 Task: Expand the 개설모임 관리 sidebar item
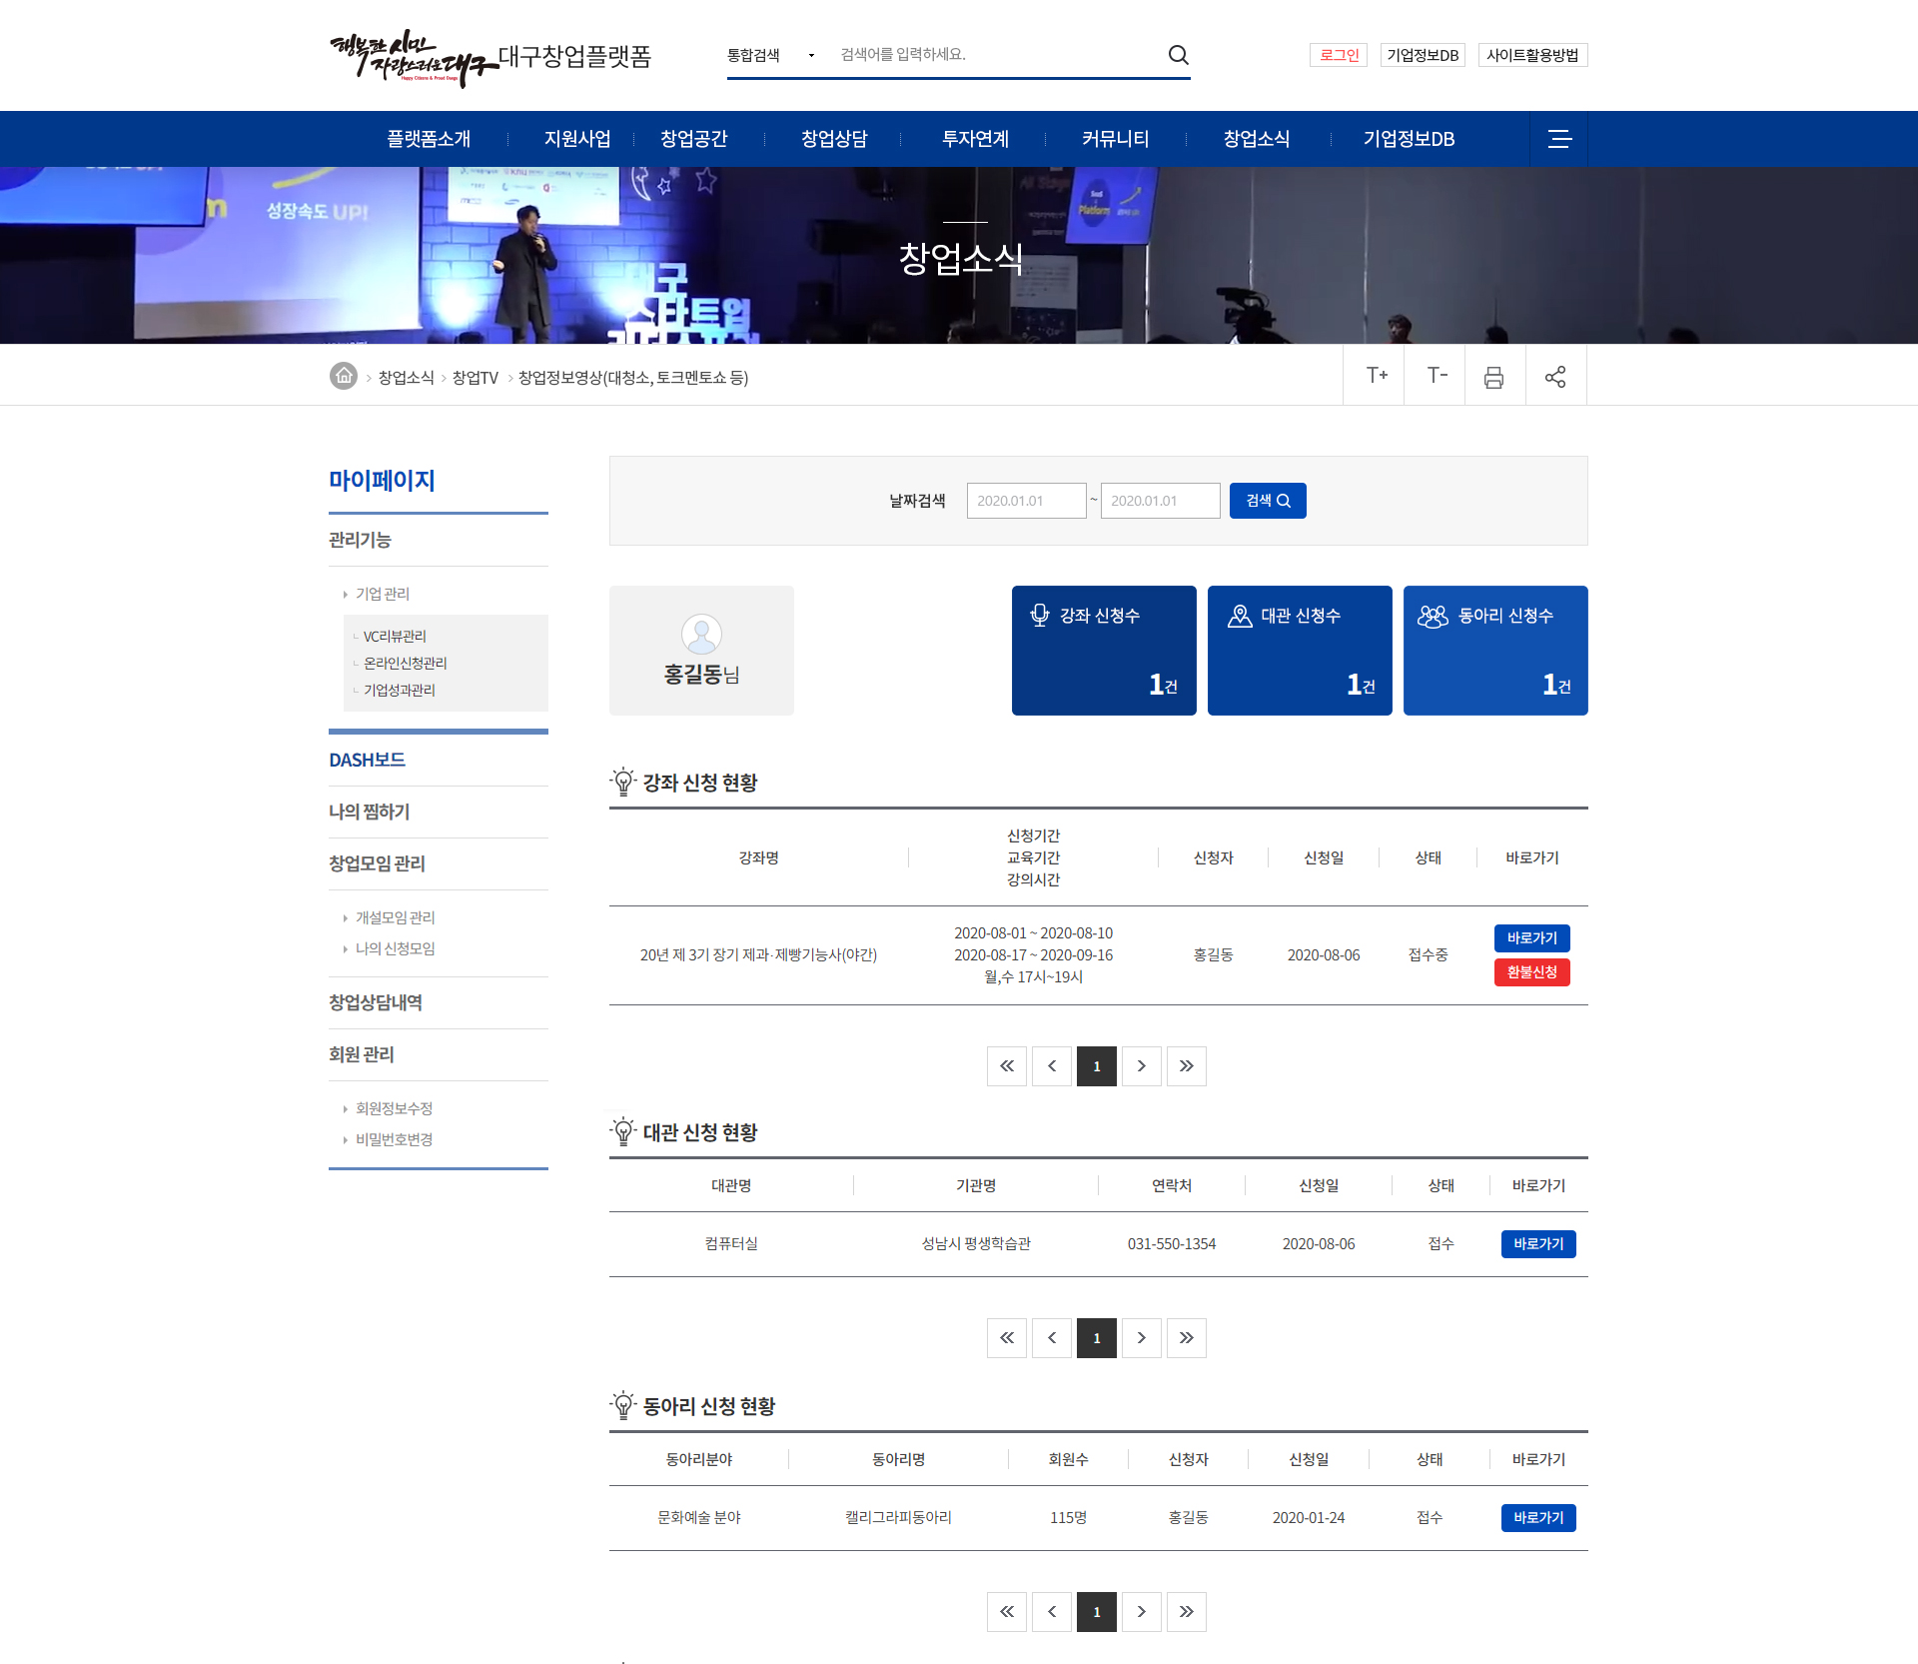(395, 917)
